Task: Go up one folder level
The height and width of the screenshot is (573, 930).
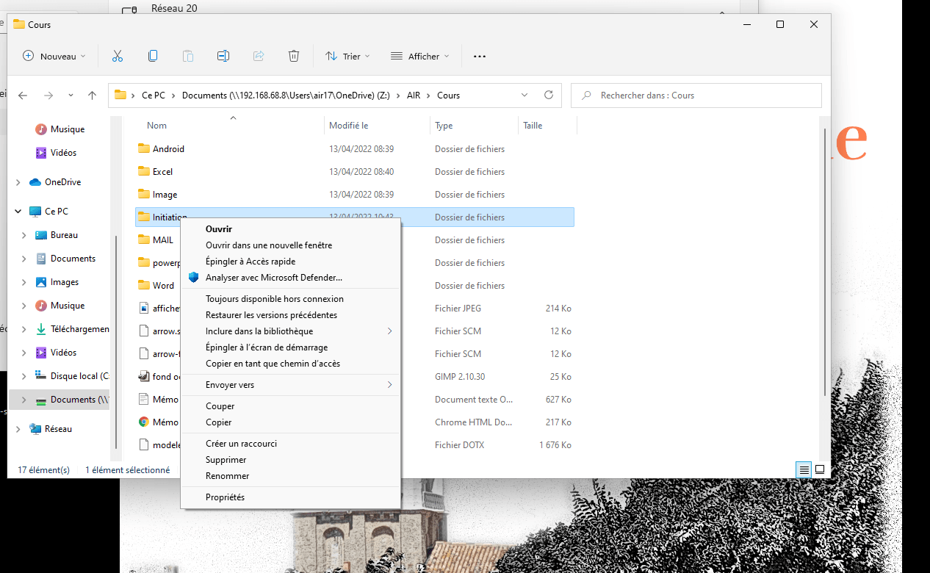Action: (92, 95)
